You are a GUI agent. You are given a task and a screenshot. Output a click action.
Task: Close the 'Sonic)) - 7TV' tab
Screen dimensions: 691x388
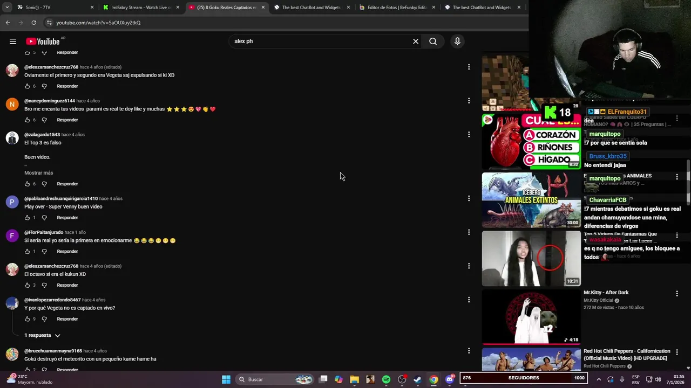[92, 8]
